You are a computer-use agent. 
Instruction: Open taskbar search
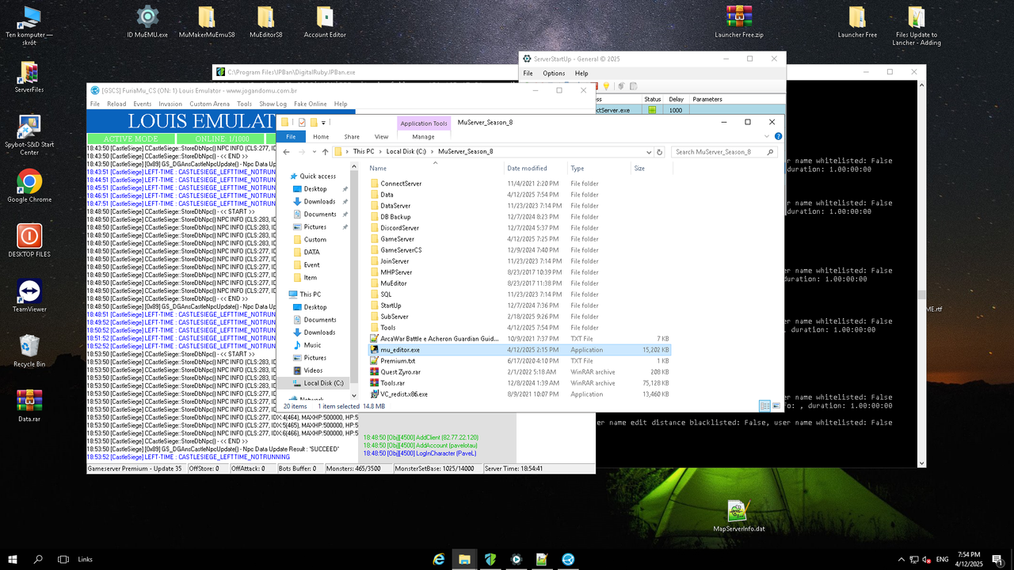coord(38,559)
